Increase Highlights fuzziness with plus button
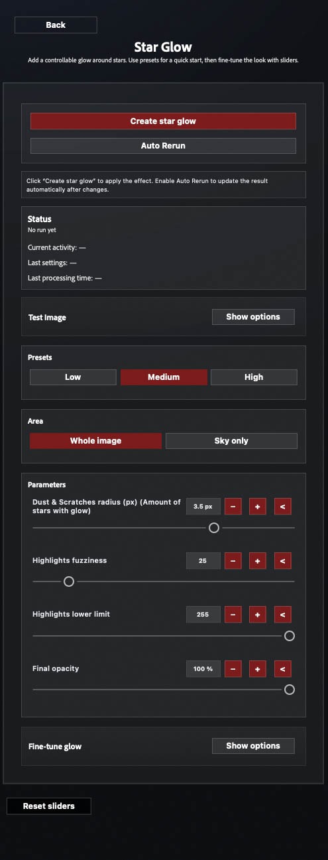 258,561
